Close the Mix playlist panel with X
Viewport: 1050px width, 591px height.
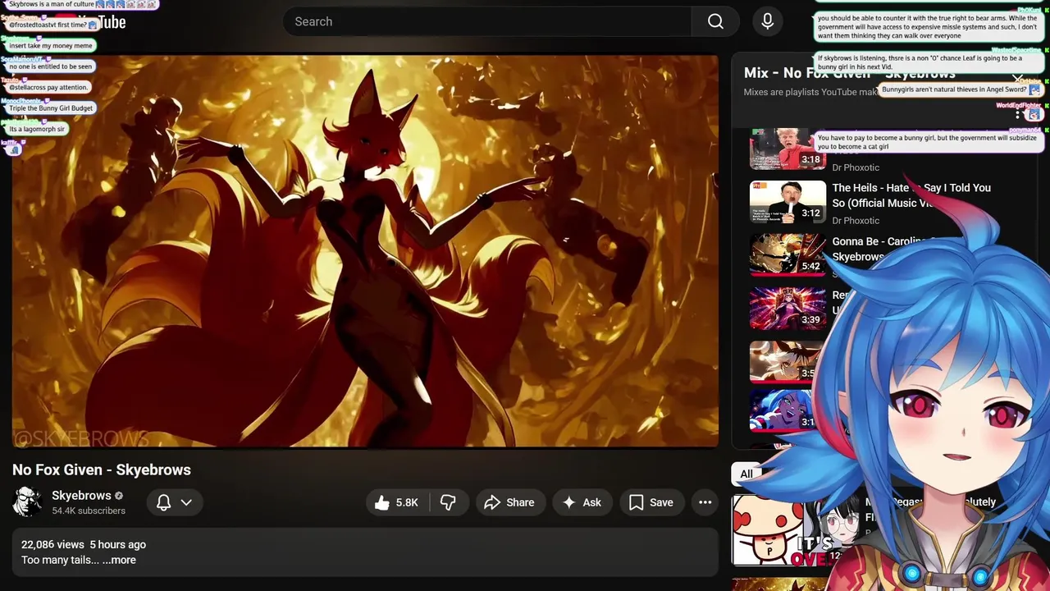pyautogui.click(x=1017, y=79)
